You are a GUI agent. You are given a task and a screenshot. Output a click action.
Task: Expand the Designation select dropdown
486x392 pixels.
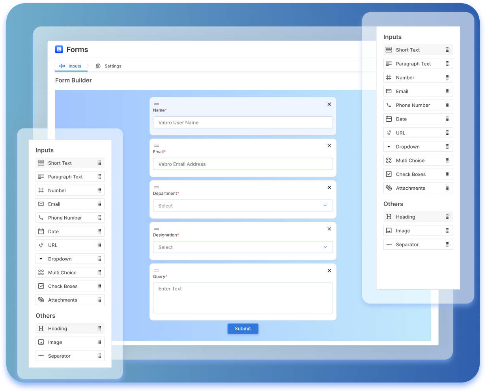243,247
